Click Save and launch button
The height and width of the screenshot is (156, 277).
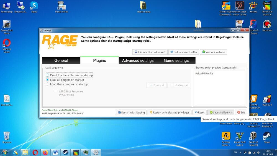221,112
